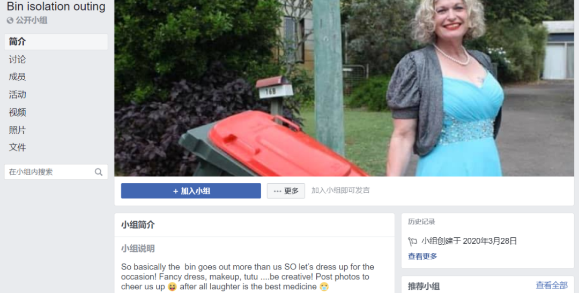Click 查看全部 for recommended groups

pyautogui.click(x=552, y=286)
